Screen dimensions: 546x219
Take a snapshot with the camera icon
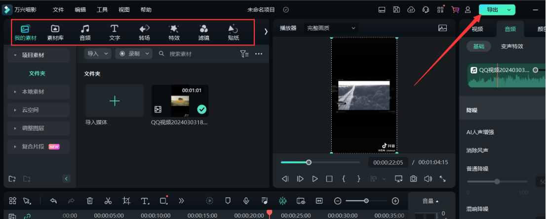click(413, 179)
